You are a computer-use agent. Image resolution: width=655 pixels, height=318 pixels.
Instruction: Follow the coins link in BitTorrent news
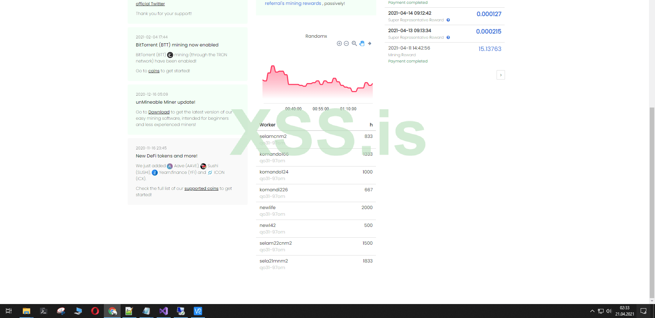coord(154,71)
